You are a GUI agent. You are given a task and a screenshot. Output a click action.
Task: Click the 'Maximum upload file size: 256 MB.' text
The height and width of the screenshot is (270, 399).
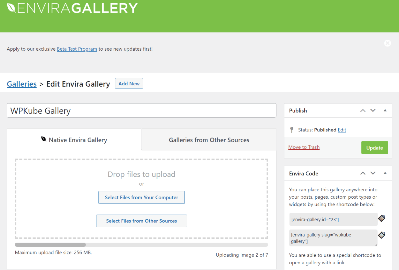click(53, 252)
